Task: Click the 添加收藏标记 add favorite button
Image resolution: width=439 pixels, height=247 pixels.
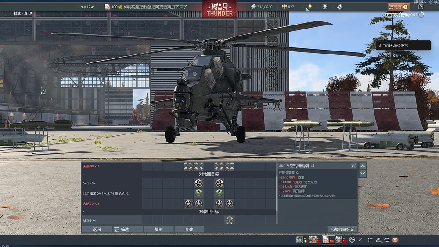Action: click(x=342, y=229)
